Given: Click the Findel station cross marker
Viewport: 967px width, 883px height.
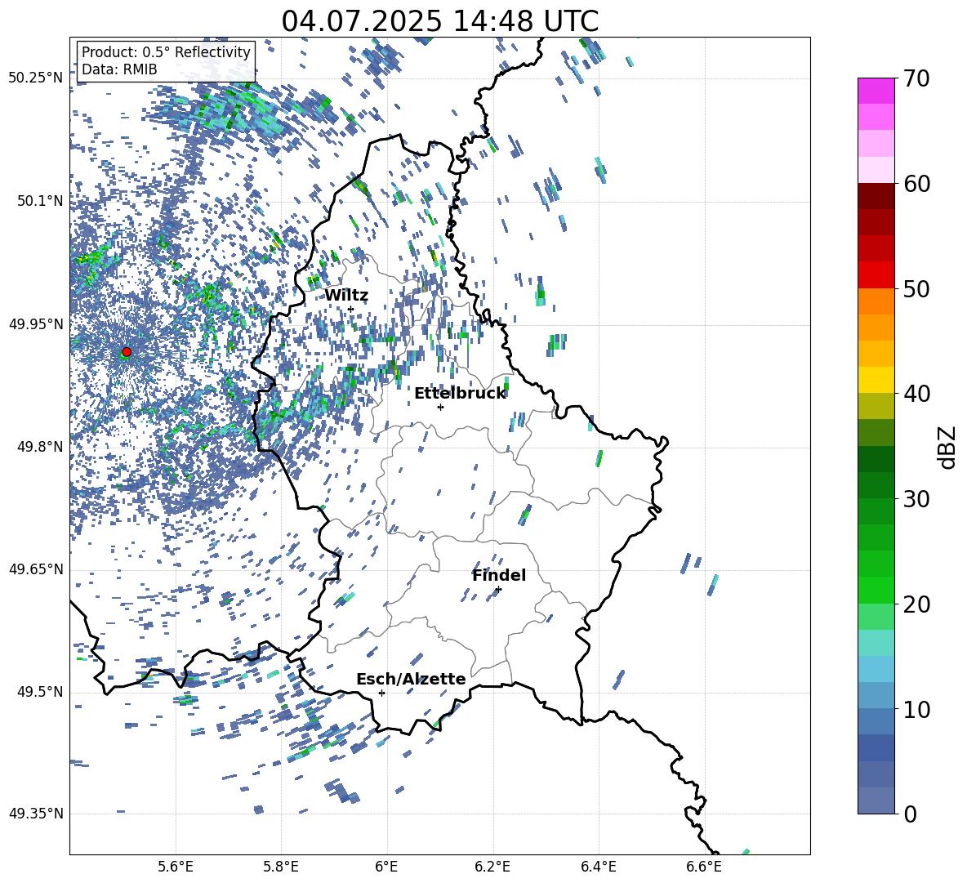Looking at the screenshot, I should pos(498,590).
